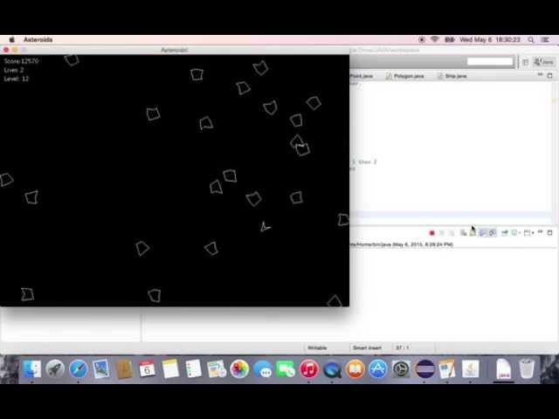Maximize the editor area panel
Viewport: 559px width, 419px height.
click(x=549, y=76)
